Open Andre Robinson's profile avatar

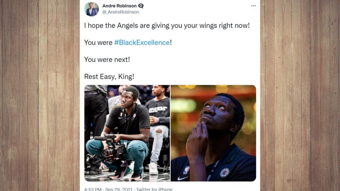pyautogui.click(x=91, y=9)
